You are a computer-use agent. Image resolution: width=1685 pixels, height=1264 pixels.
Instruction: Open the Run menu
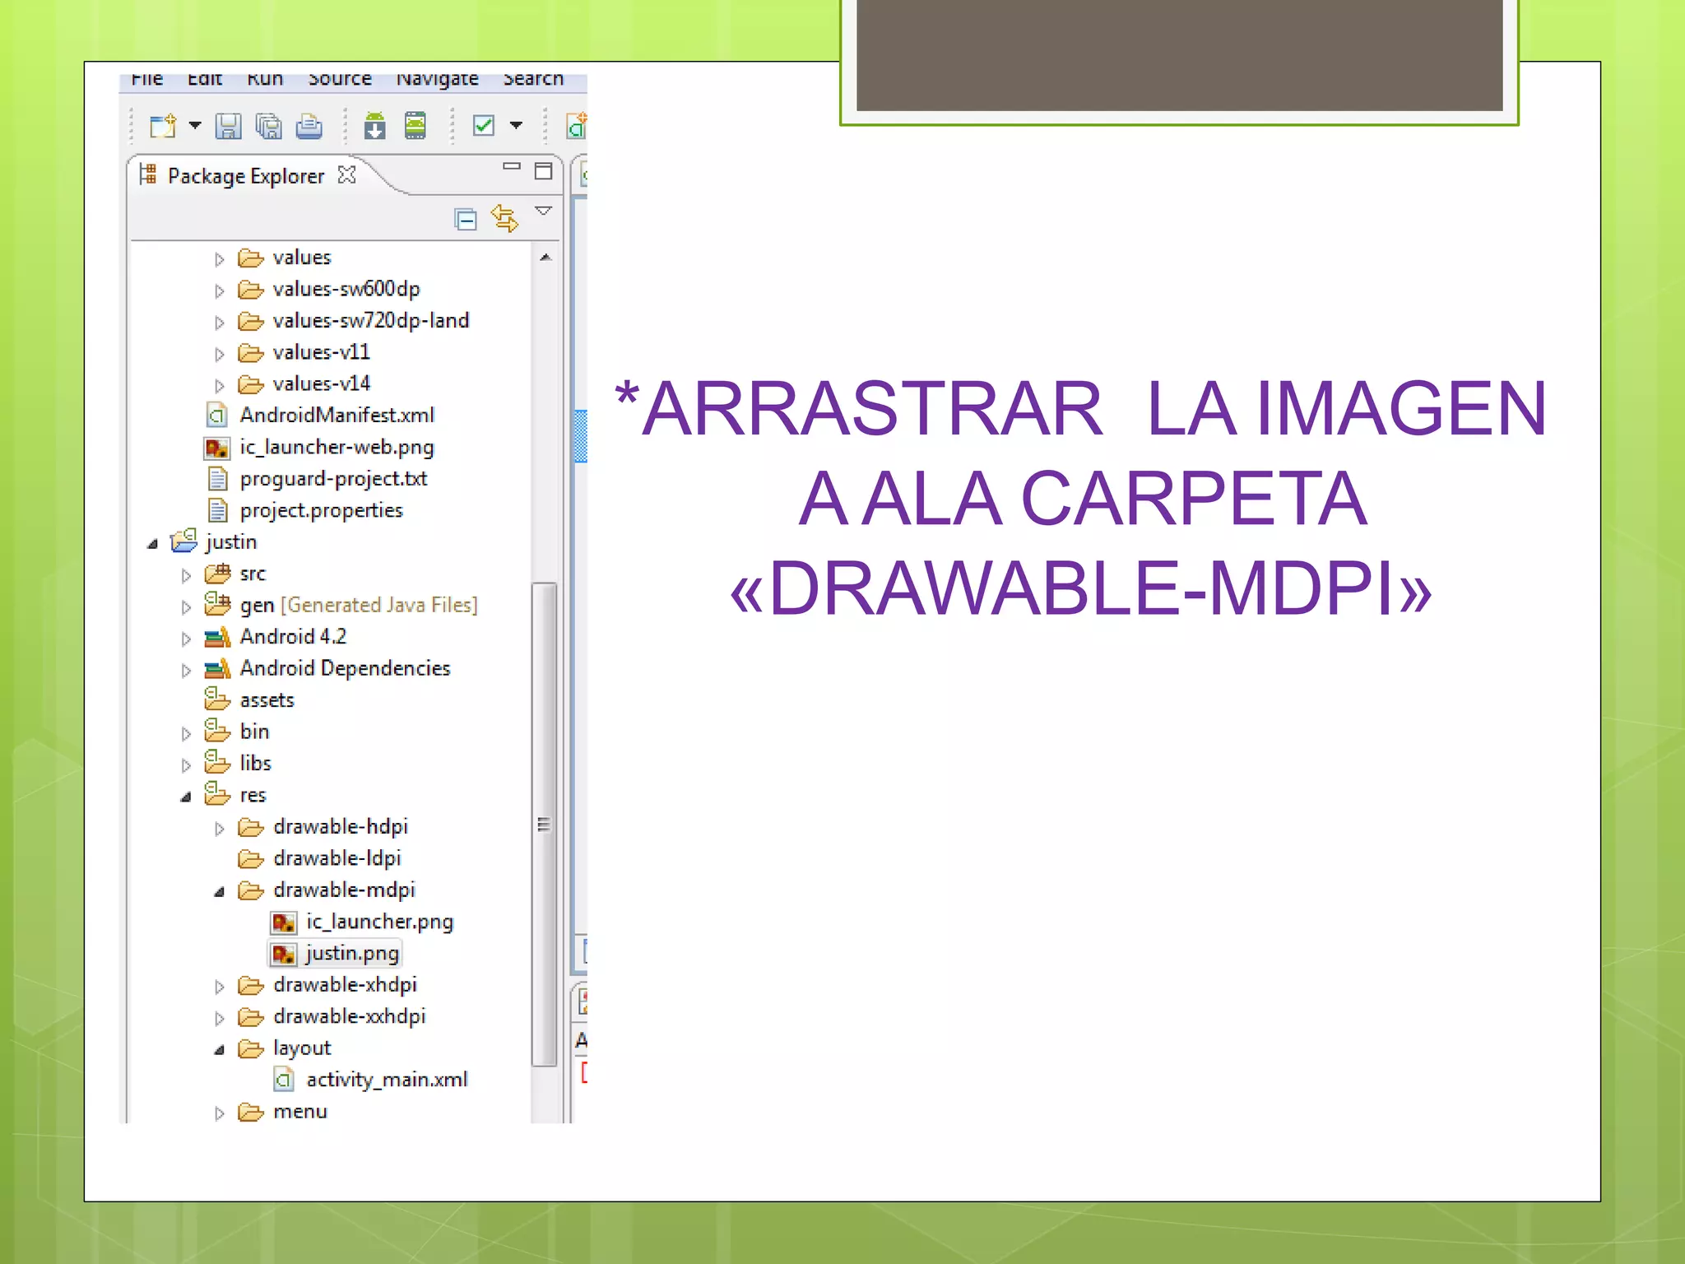pyautogui.click(x=265, y=79)
